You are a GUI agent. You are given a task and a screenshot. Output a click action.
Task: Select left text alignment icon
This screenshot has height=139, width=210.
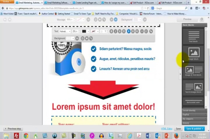[x=129, y=31]
